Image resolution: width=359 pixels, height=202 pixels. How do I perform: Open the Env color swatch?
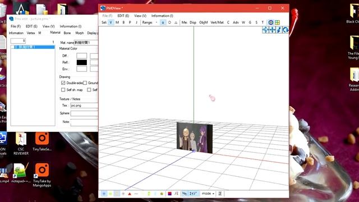click(82, 69)
